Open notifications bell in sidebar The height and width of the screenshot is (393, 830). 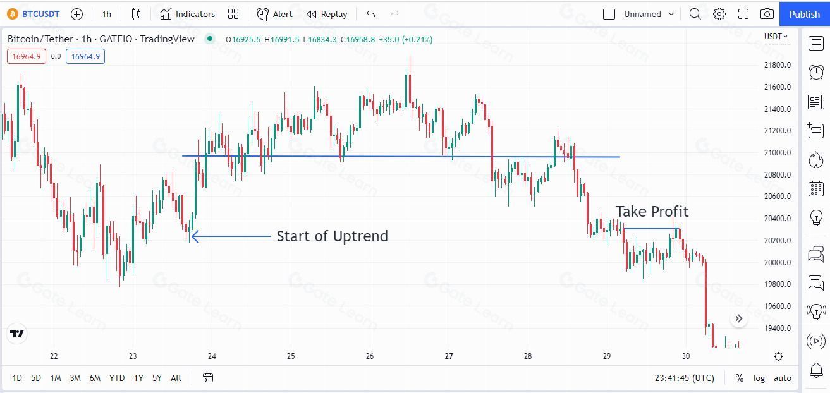[815, 370]
